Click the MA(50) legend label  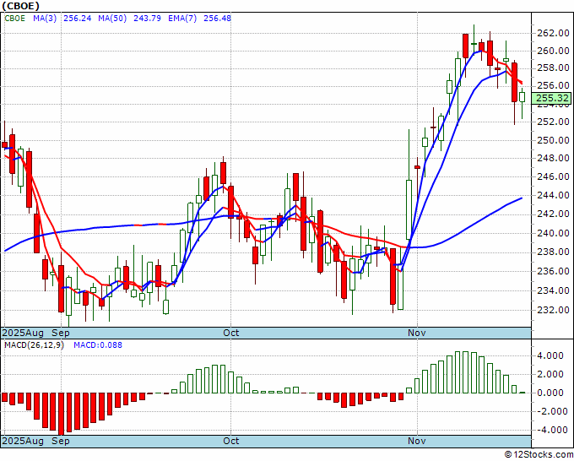tap(112, 19)
